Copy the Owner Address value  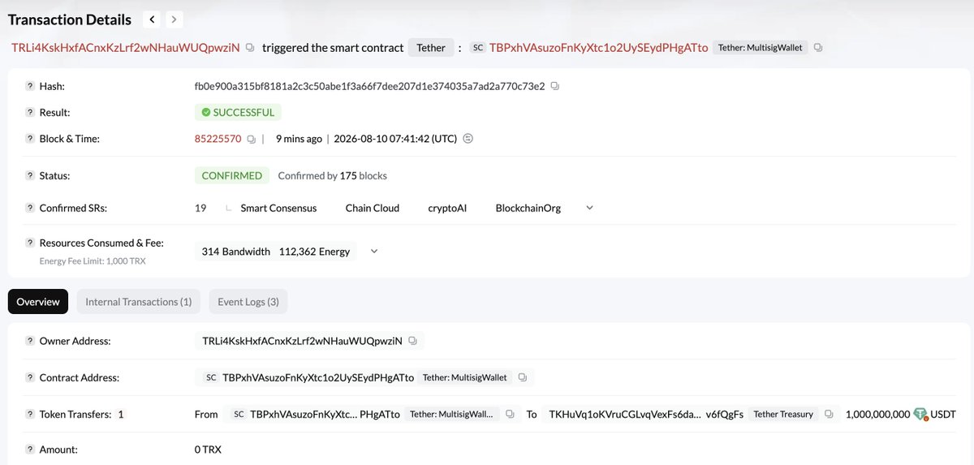coord(413,341)
